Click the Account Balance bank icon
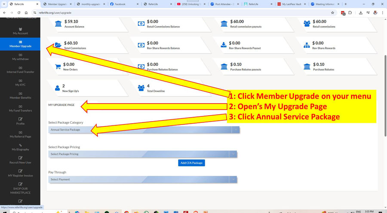 58,24
